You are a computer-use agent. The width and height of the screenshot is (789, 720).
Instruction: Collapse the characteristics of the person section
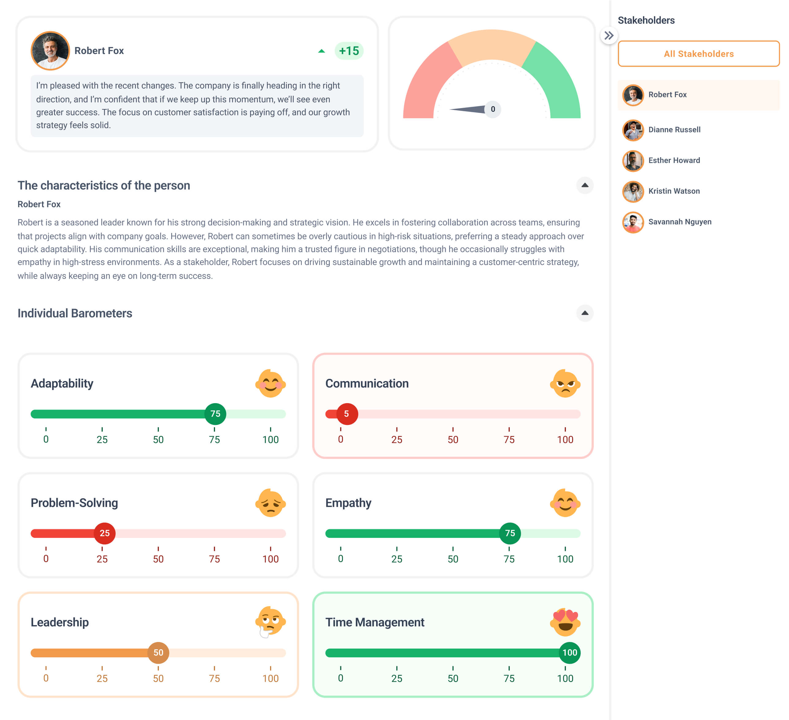click(585, 185)
